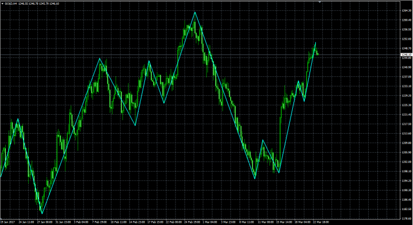Expand the one-click trading arrow beside GOLD,H4

2,3
